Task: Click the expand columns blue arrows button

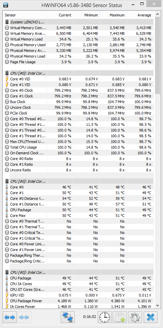Action: point(10,317)
